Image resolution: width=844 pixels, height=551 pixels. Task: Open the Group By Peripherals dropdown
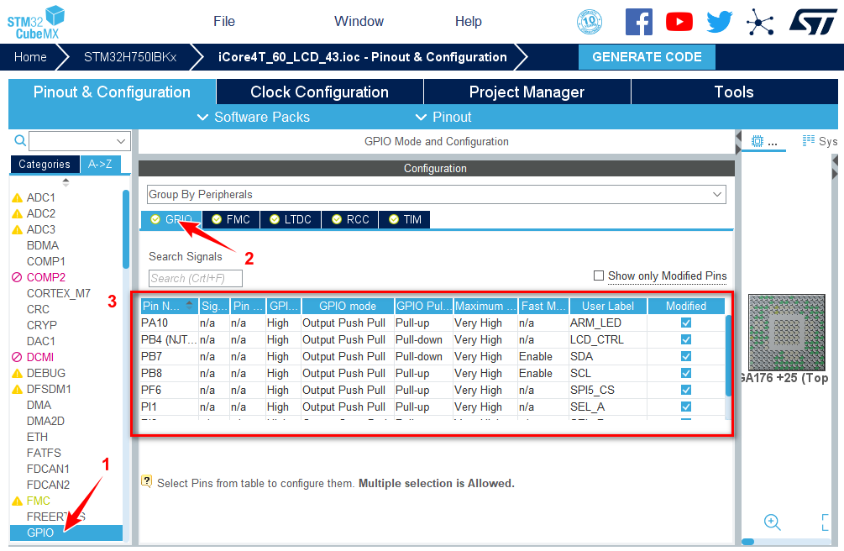click(436, 194)
